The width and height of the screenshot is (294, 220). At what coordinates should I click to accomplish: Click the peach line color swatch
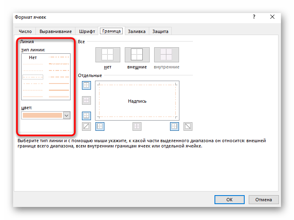pyautogui.click(x=42, y=115)
